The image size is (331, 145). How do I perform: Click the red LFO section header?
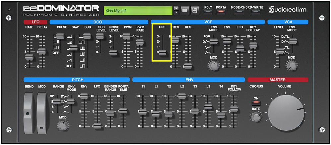(x=35, y=22)
